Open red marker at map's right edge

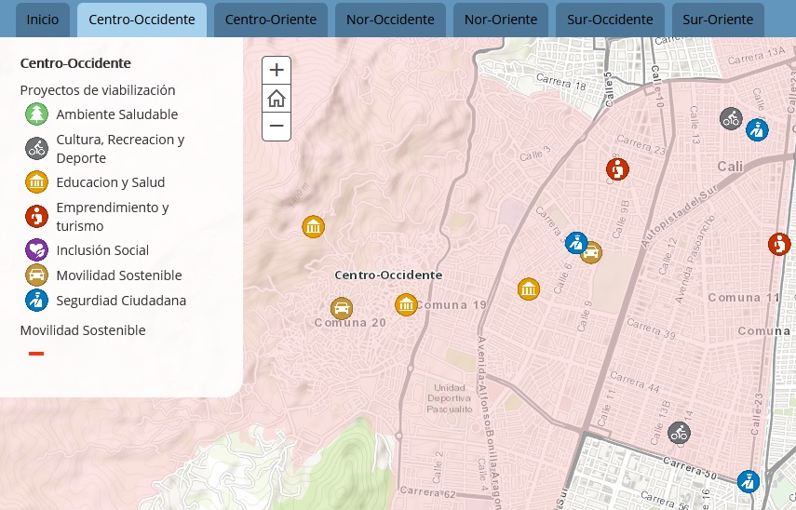779,244
